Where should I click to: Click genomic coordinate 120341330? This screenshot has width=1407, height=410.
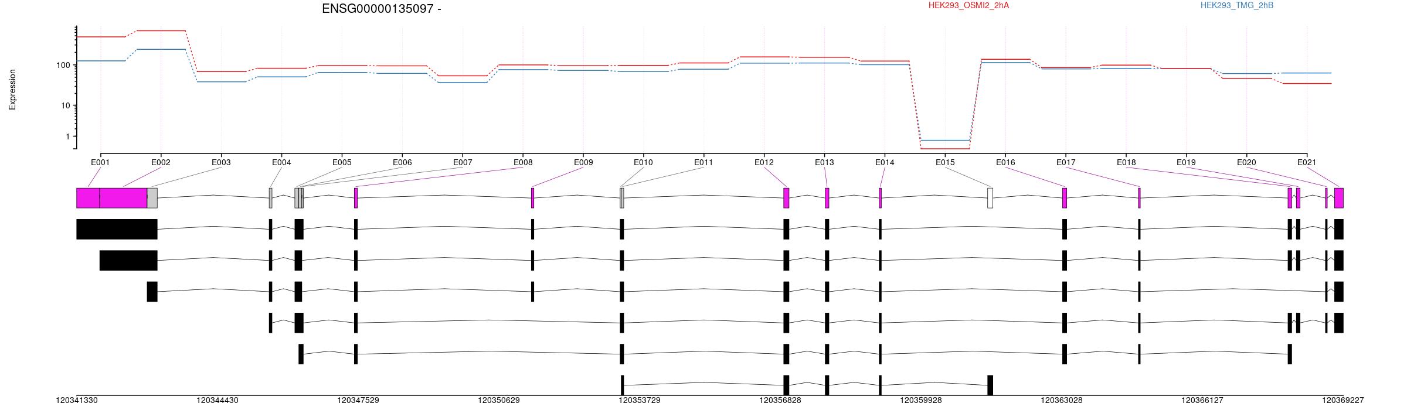click(77, 401)
